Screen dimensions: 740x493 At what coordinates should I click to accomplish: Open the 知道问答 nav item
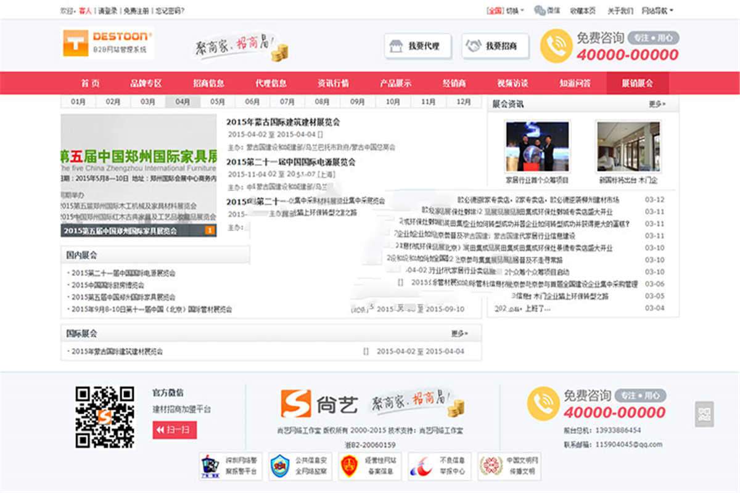click(575, 83)
